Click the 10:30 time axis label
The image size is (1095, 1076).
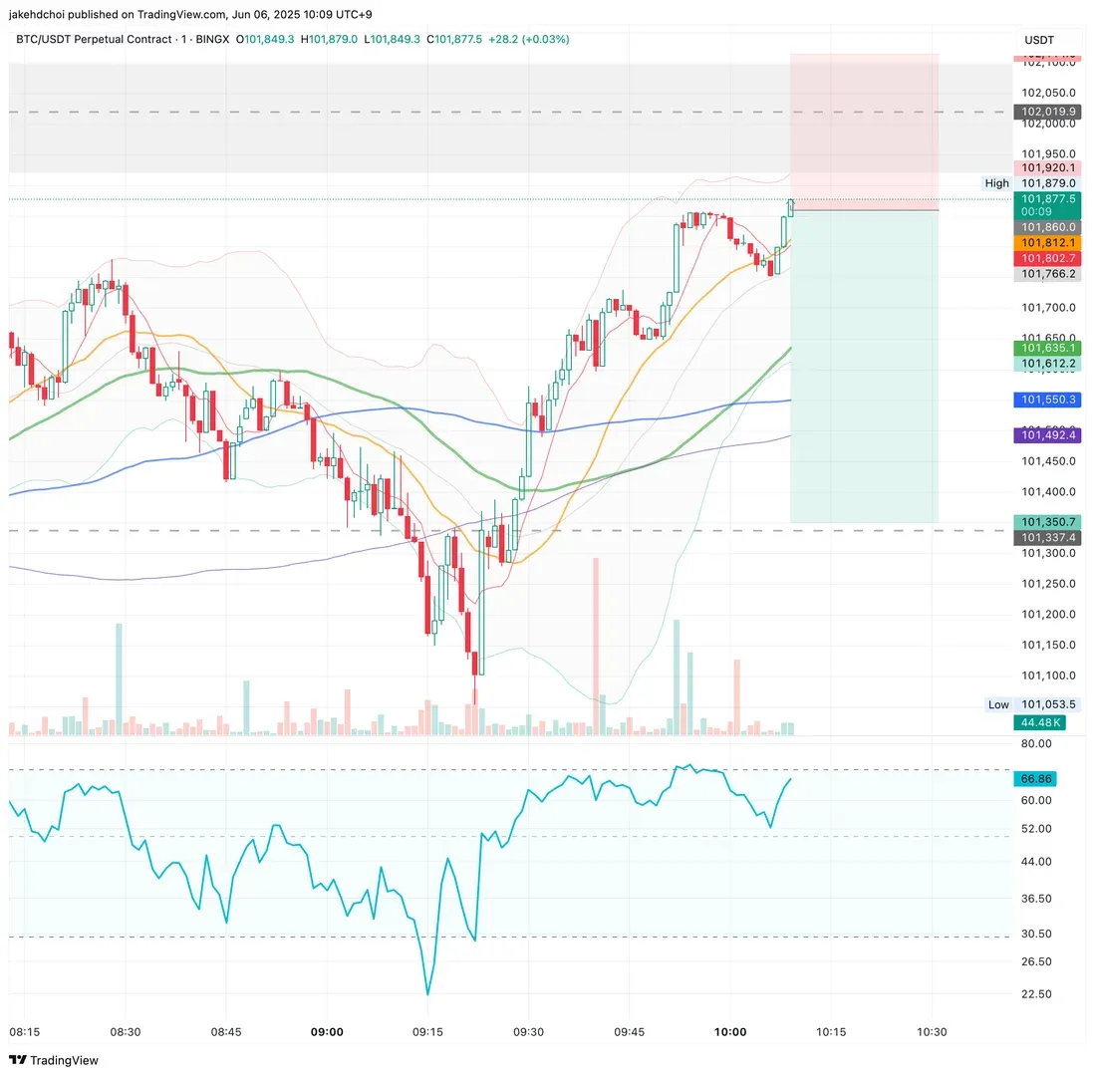(x=932, y=1032)
